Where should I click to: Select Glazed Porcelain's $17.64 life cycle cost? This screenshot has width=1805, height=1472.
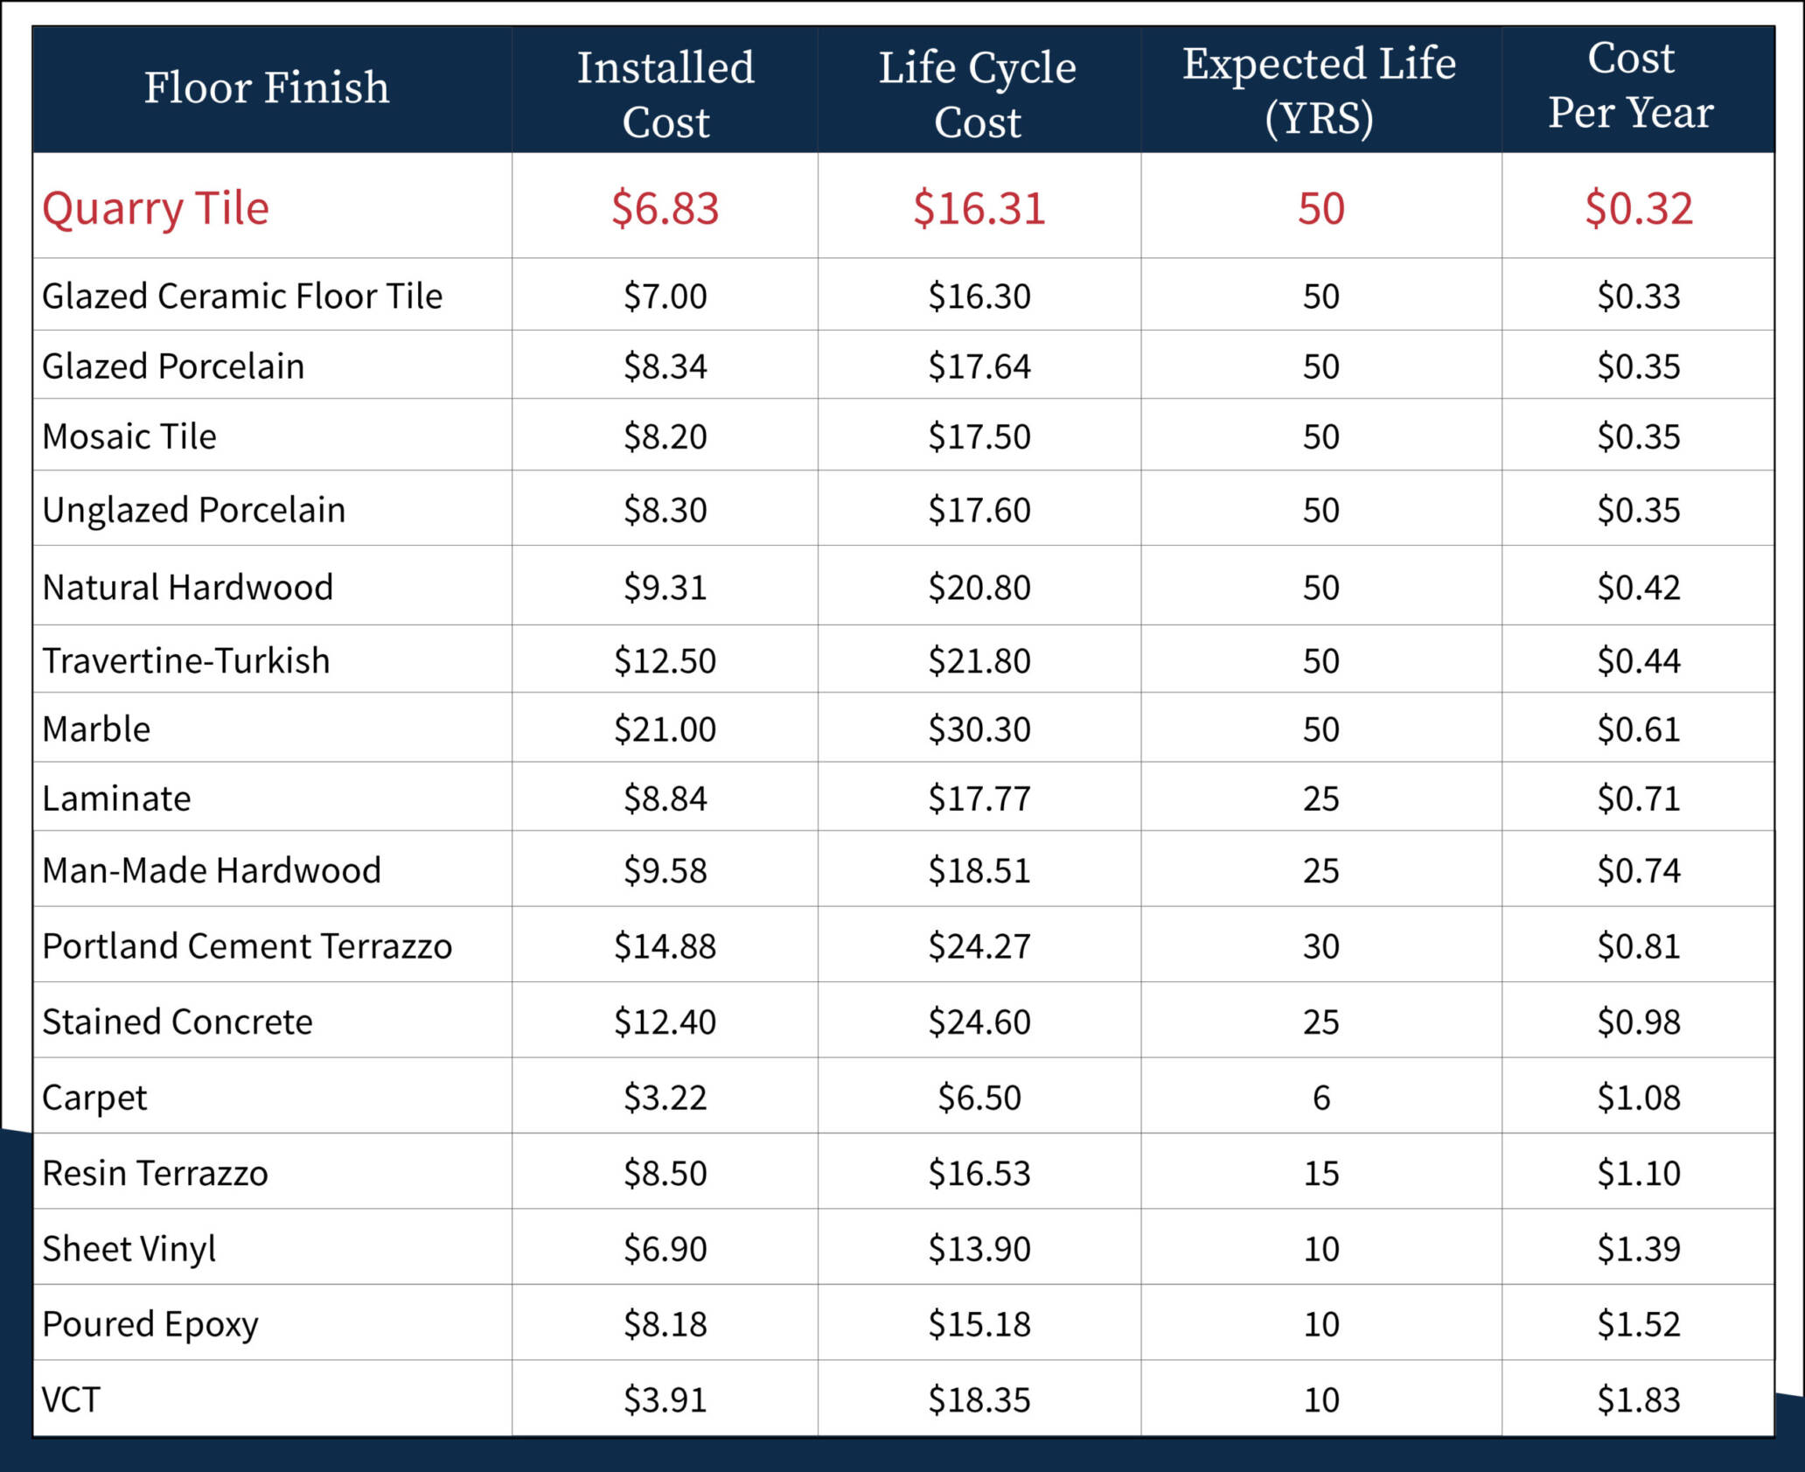tap(979, 366)
